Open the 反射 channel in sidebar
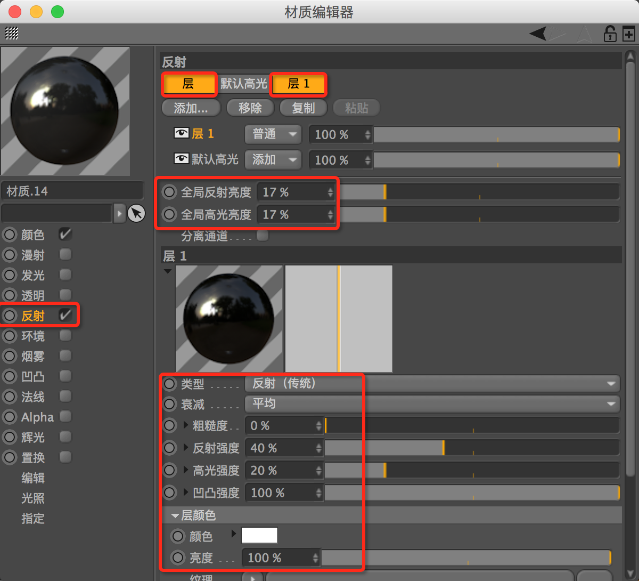Viewport: 639px width, 581px height. [x=33, y=316]
